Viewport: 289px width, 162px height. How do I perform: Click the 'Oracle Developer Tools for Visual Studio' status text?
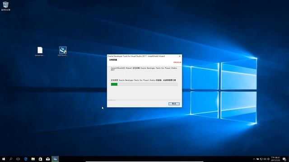coord(143,80)
